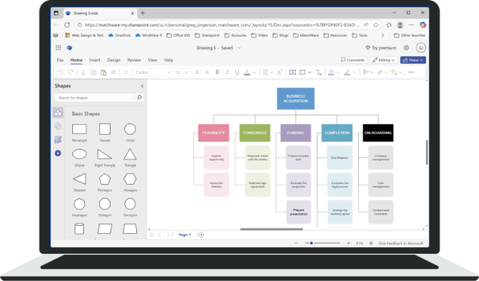Increase font size icon

point(197,72)
